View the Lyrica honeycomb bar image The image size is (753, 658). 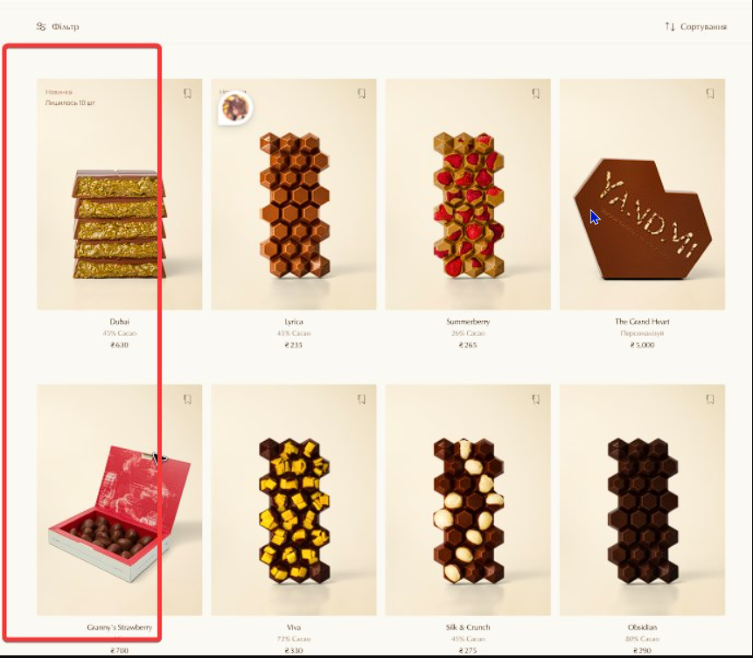294,194
